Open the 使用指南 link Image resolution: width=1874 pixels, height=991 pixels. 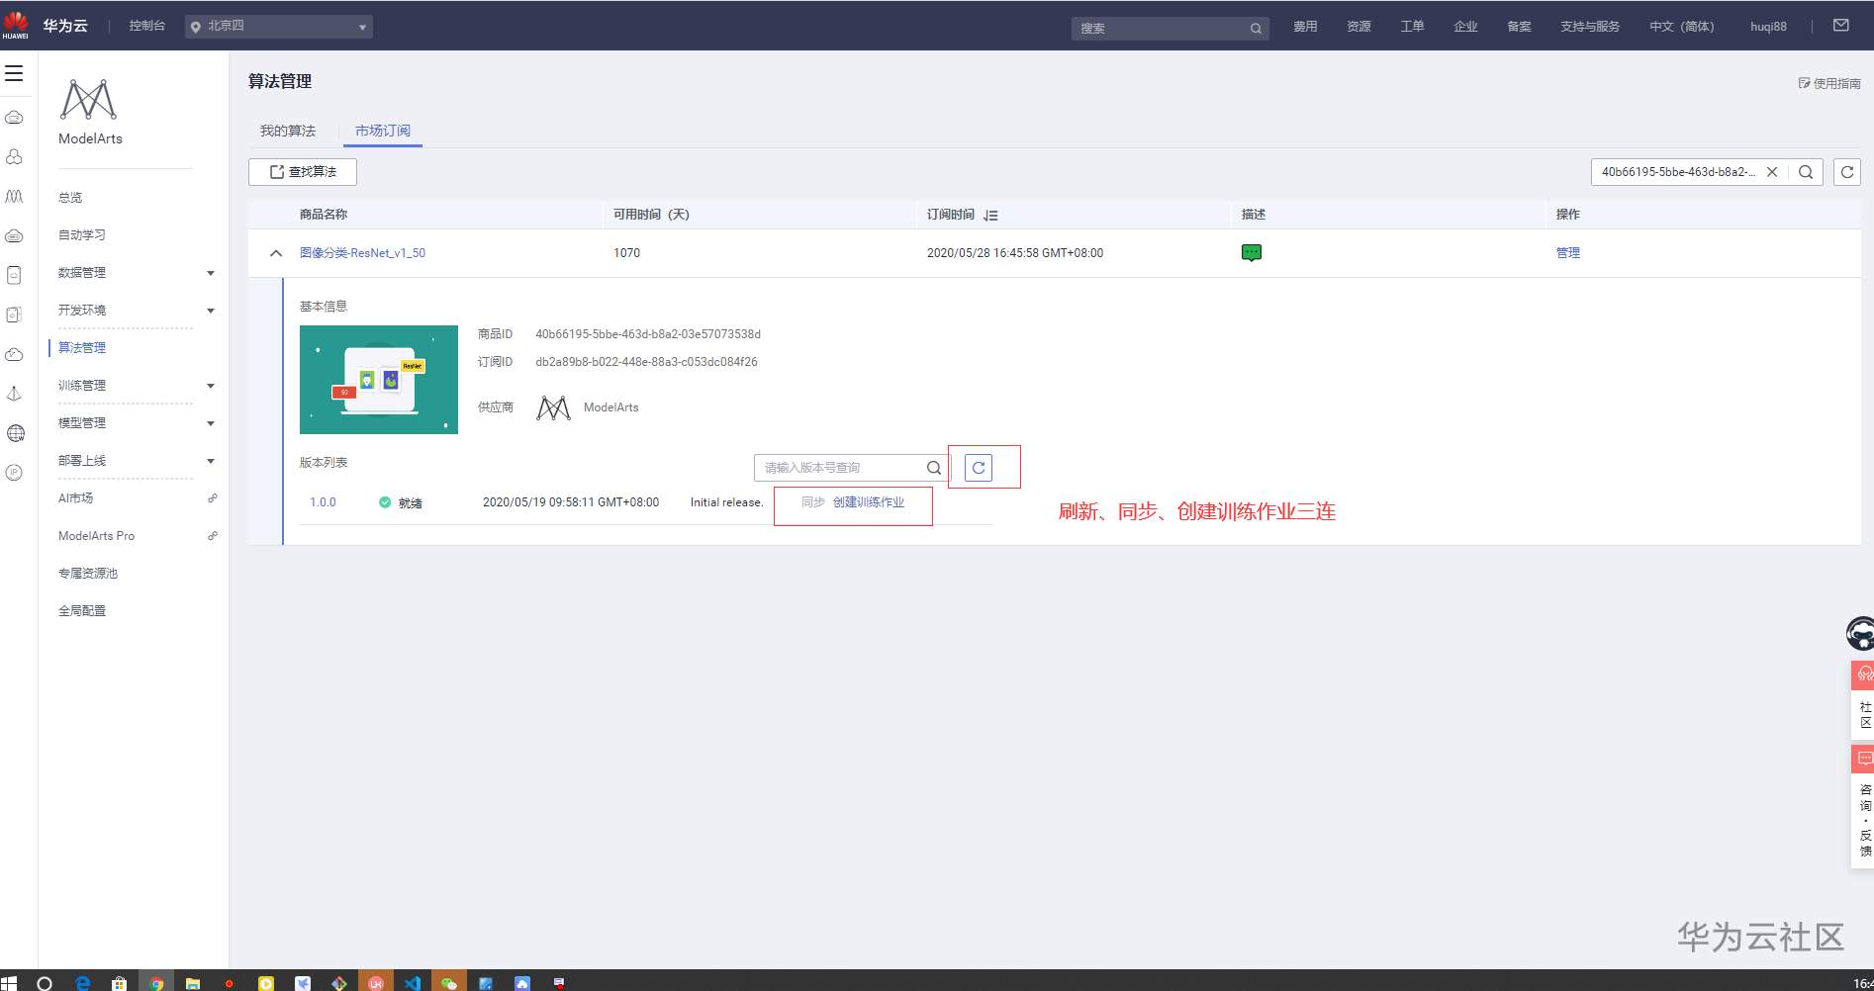(x=1829, y=84)
